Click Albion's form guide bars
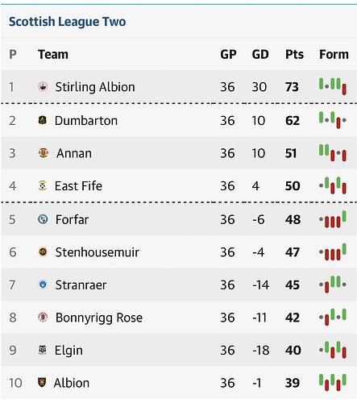Screen dimensions: 357x403 point(333,382)
